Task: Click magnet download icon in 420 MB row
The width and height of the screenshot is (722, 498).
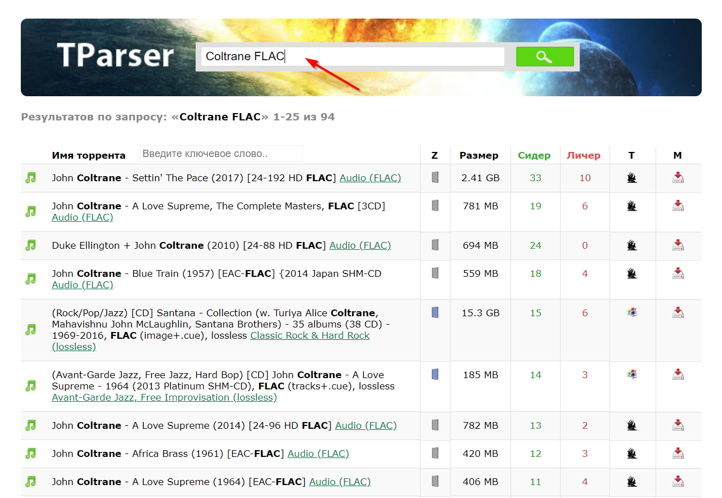Action: tap(678, 454)
